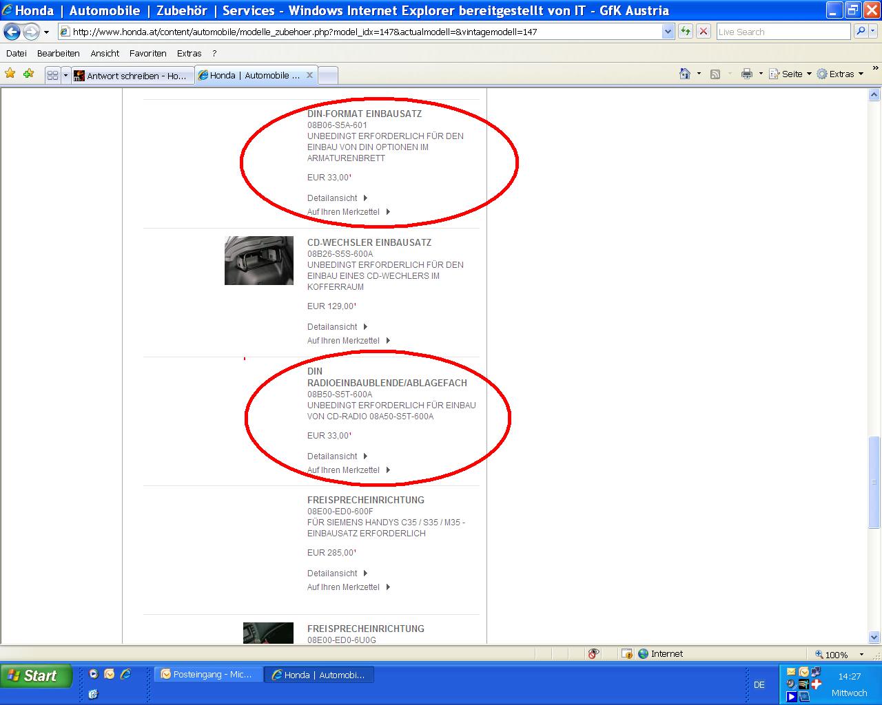Click the 100% zoom level button
Screen dimensions: 882x705
(x=831, y=655)
